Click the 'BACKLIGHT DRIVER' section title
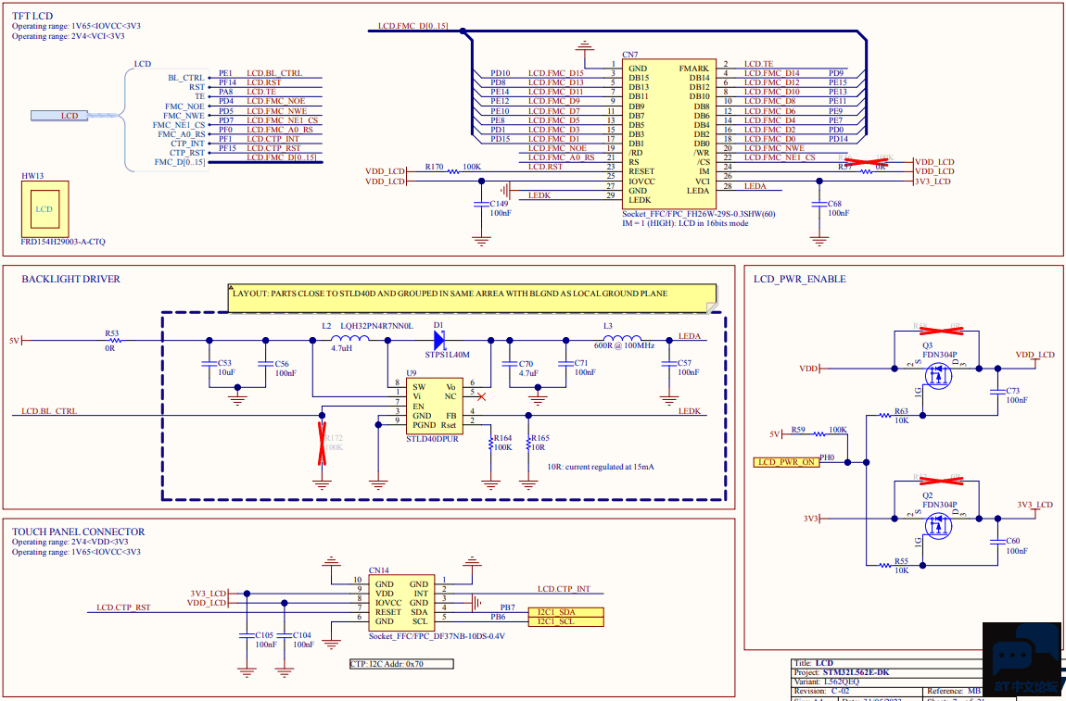The image size is (1066, 701). (x=70, y=279)
